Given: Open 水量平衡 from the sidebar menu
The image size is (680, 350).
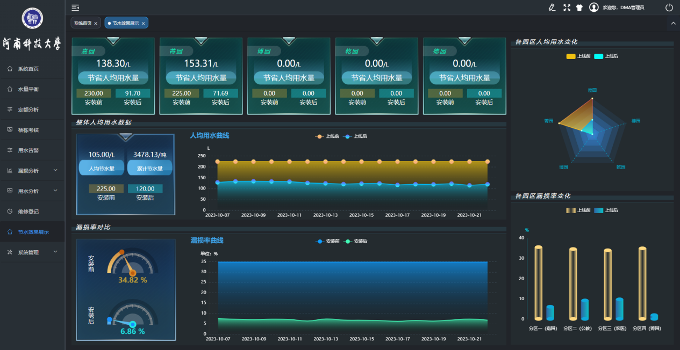Looking at the screenshot, I should click(28, 89).
